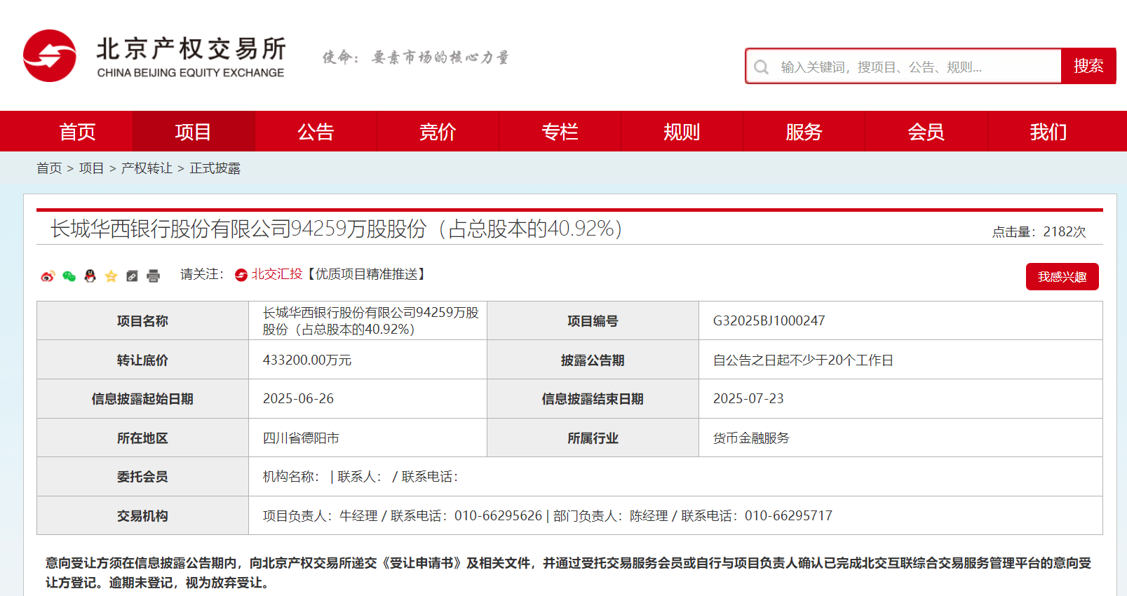Print the page with the printer icon

pos(153,276)
